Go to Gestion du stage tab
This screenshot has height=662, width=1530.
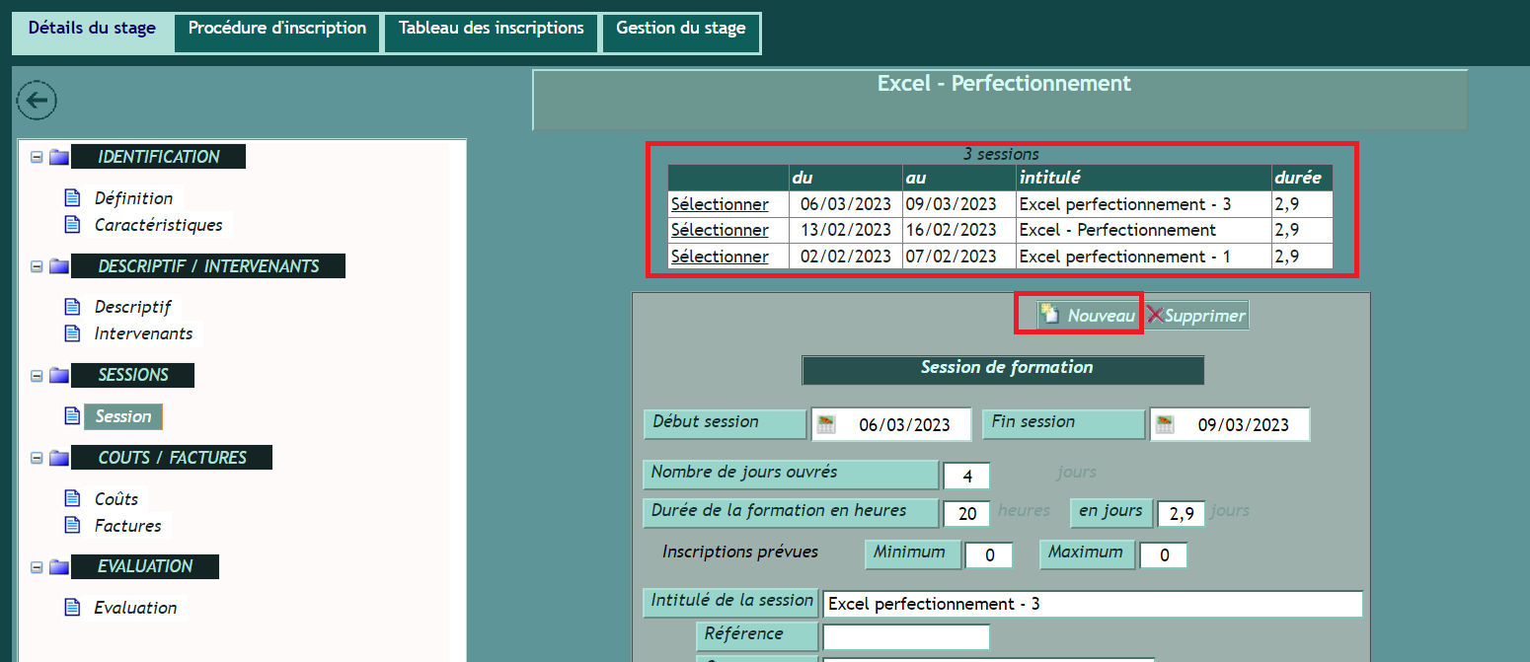[x=680, y=29]
